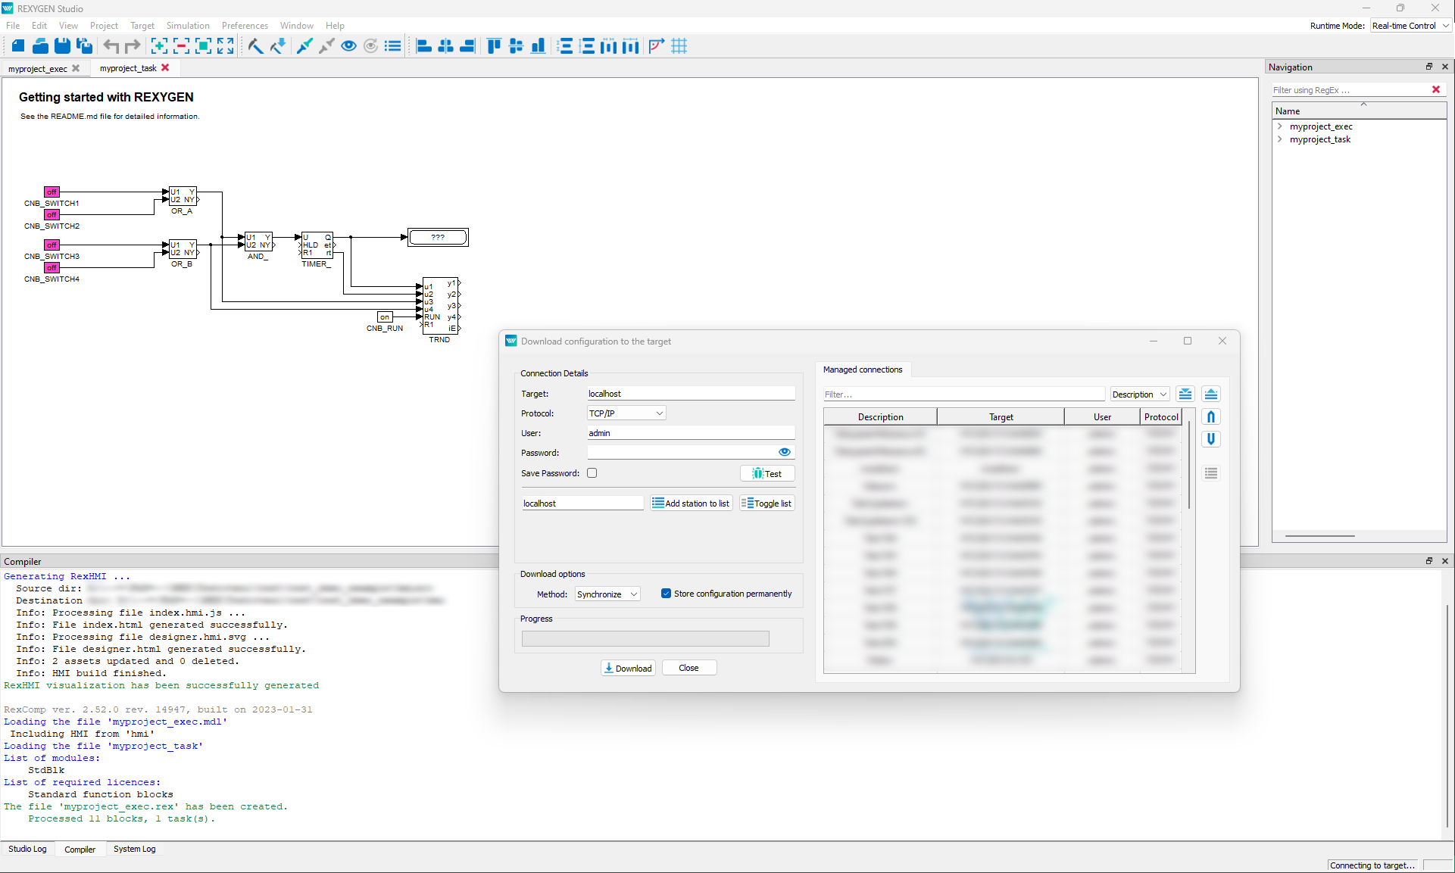Click the Name column sort header
The width and height of the screenshot is (1455, 873).
(1360, 111)
